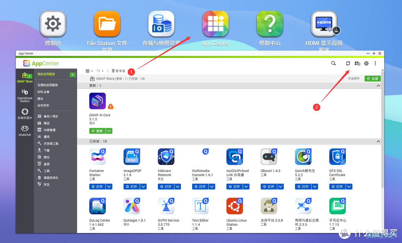Refresh the App Center list

(x=348, y=63)
